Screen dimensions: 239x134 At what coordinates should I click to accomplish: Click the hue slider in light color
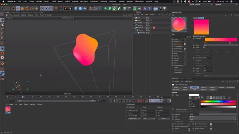click(x=218, y=102)
